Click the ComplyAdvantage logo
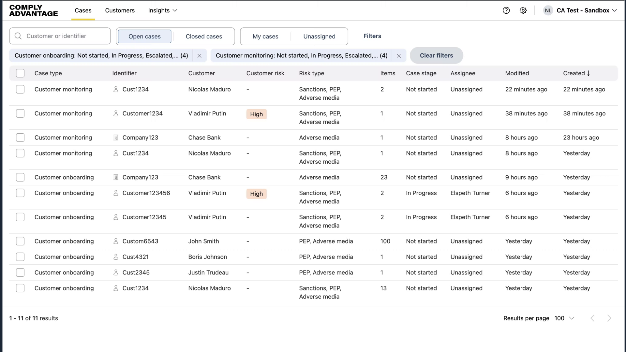This screenshot has height=352, width=626. pos(34,10)
